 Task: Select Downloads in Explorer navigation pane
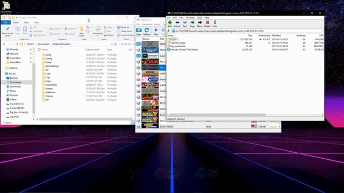point(16,87)
